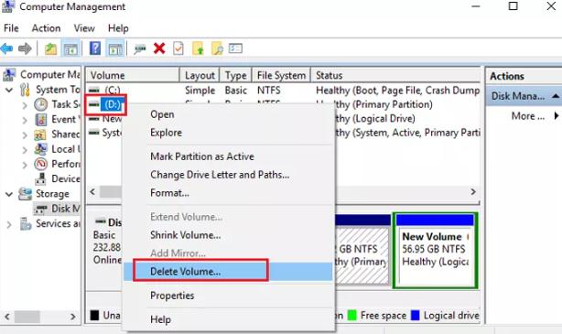
Task: Expand the Task Scheduler node
Action: [25, 104]
